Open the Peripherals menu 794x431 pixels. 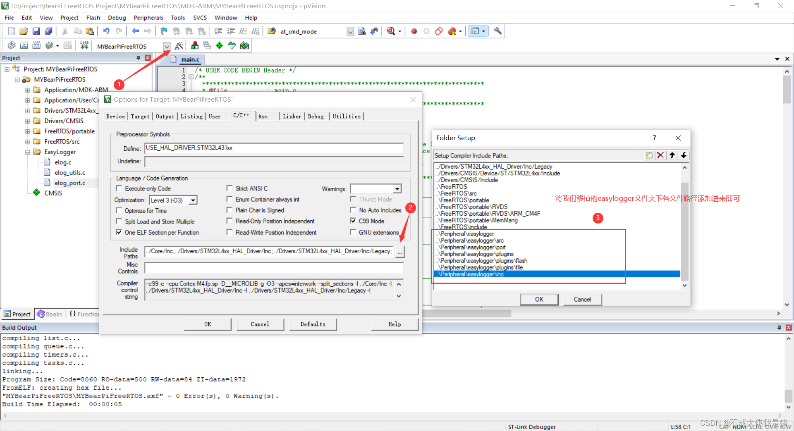[x=148, y=18]
